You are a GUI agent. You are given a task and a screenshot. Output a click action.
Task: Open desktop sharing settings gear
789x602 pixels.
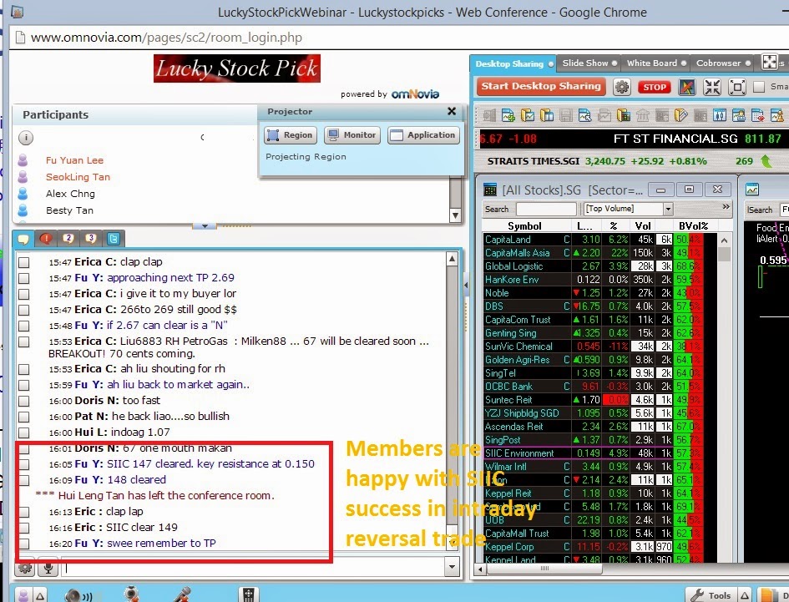point(622,87)
